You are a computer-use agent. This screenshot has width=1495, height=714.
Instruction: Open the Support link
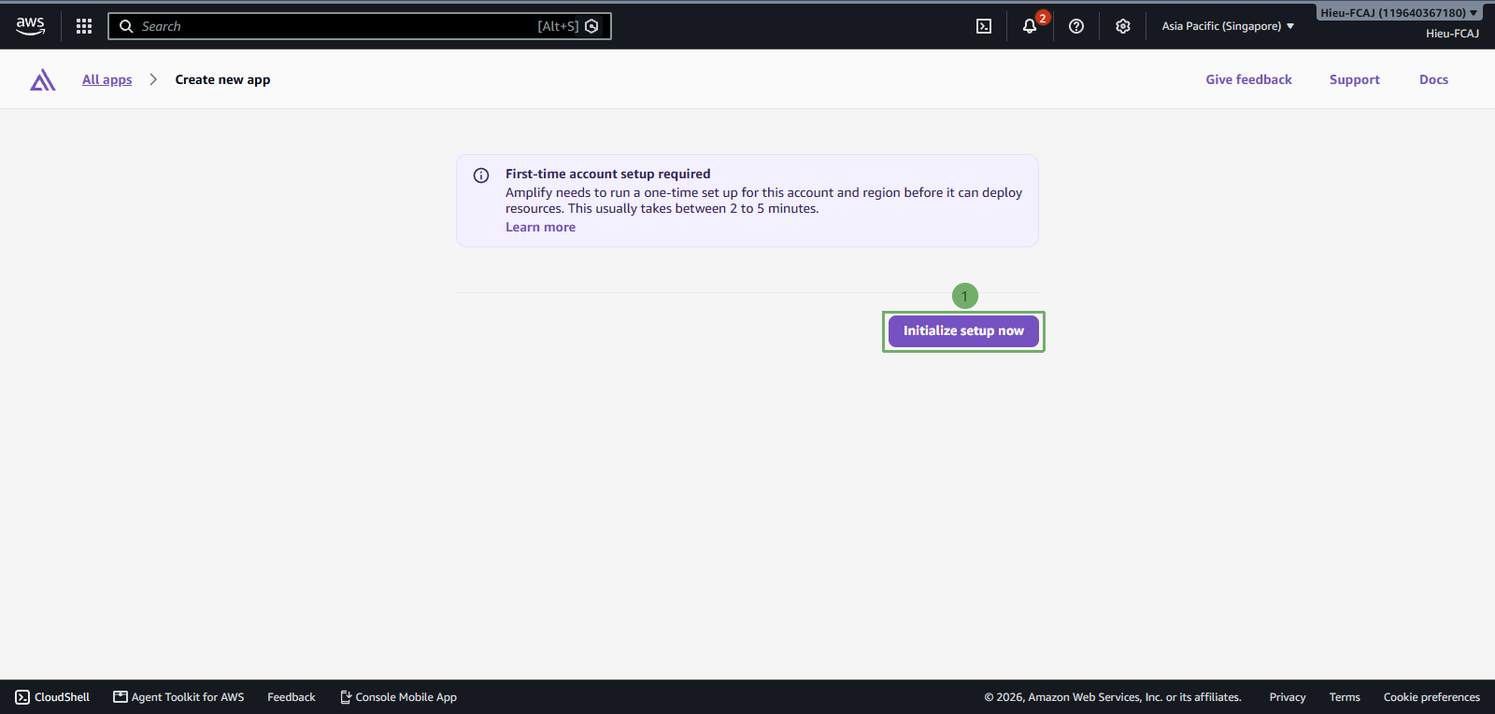(x=1355, y=79)
